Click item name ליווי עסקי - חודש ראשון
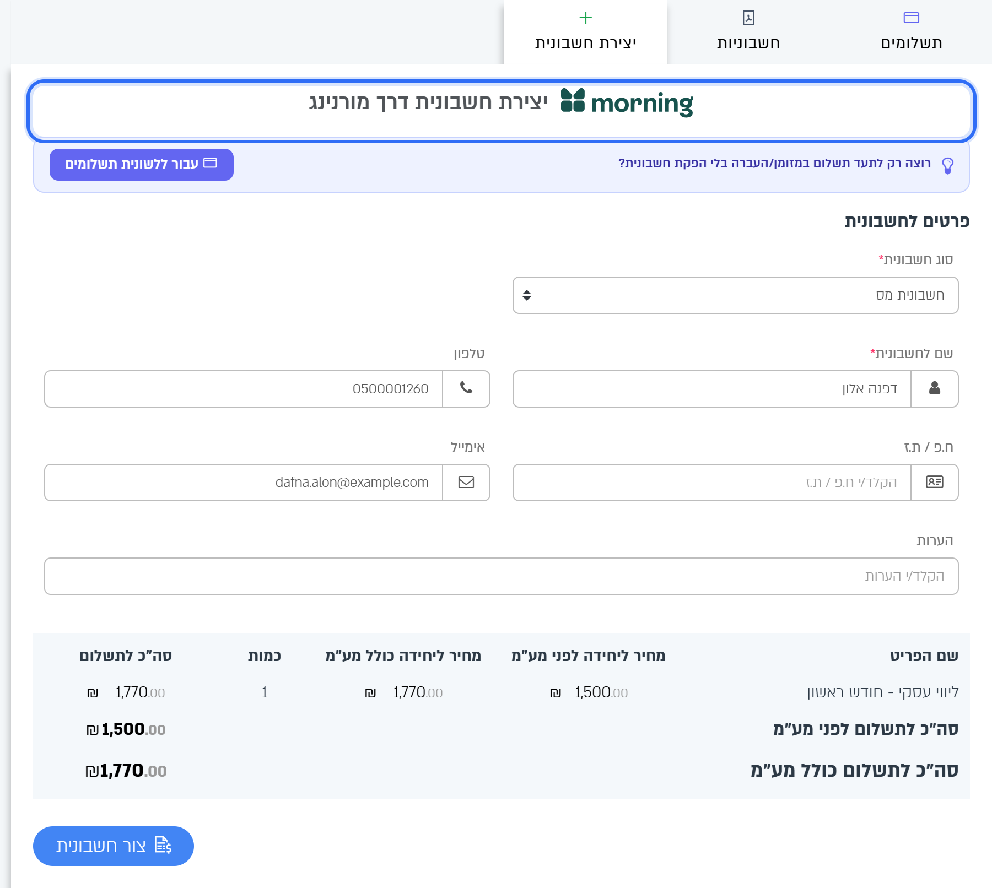992x888 pixels. [883, 692]
